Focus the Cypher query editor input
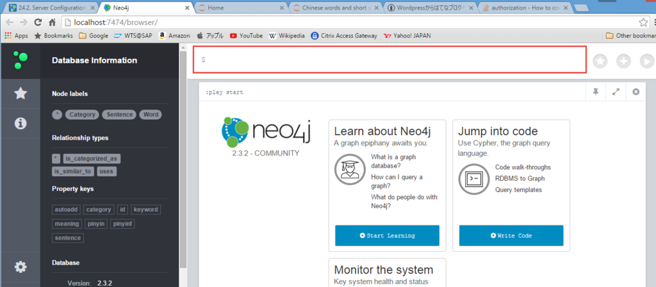Viewport: 656px width, 287px height. 389,60
